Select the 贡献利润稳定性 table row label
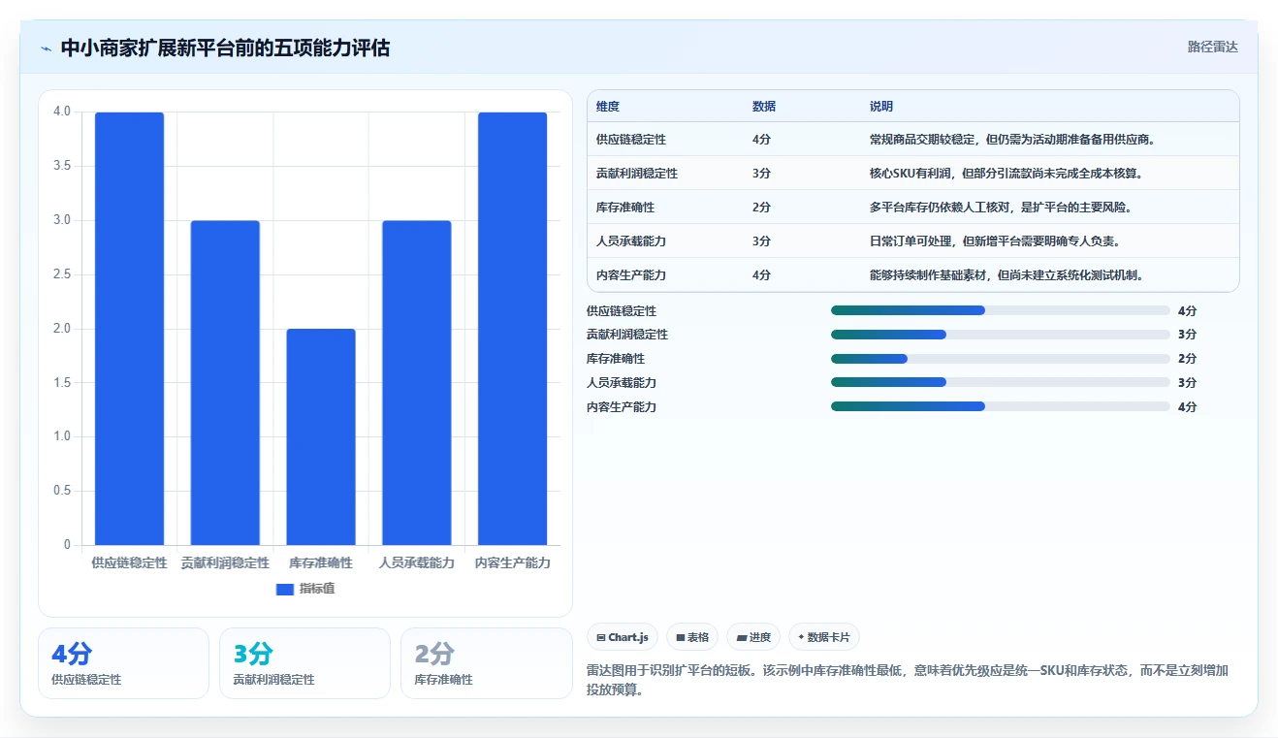This screenshot has width=1278, height=738. click(637, 174)
